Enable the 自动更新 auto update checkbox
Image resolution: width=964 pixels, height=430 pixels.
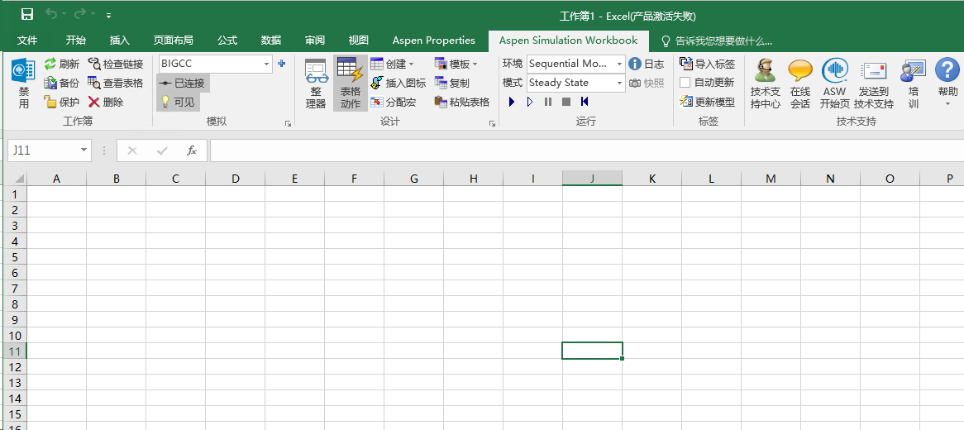685,83
